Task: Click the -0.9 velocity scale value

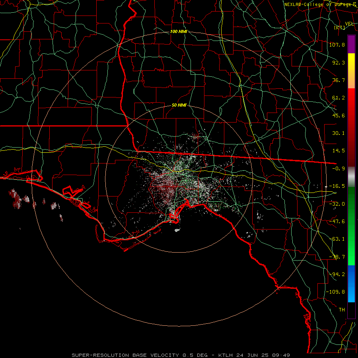Action: point(339,169)
